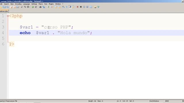
Task: Click the Paste toolbar icon
Action: (28, 7)
